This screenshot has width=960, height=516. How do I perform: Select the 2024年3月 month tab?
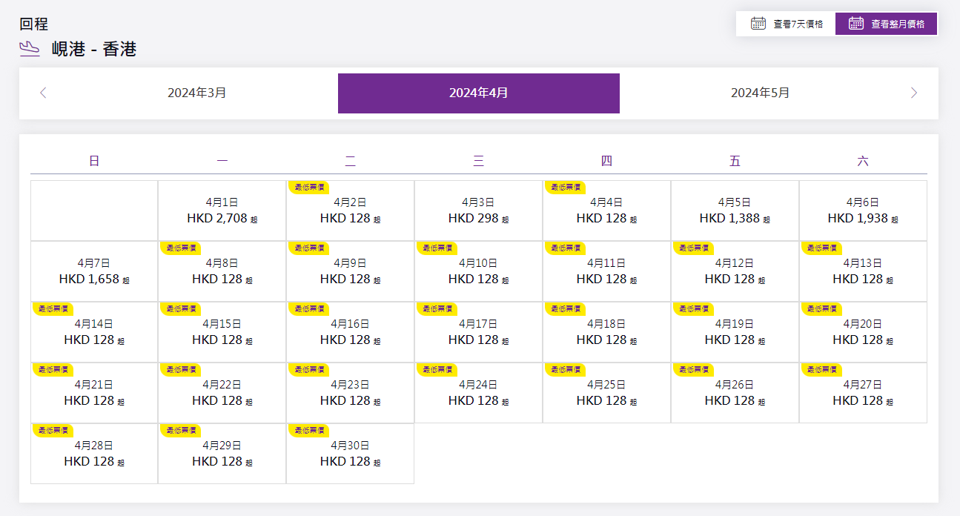pyautogui.click(x=197, y=93)
